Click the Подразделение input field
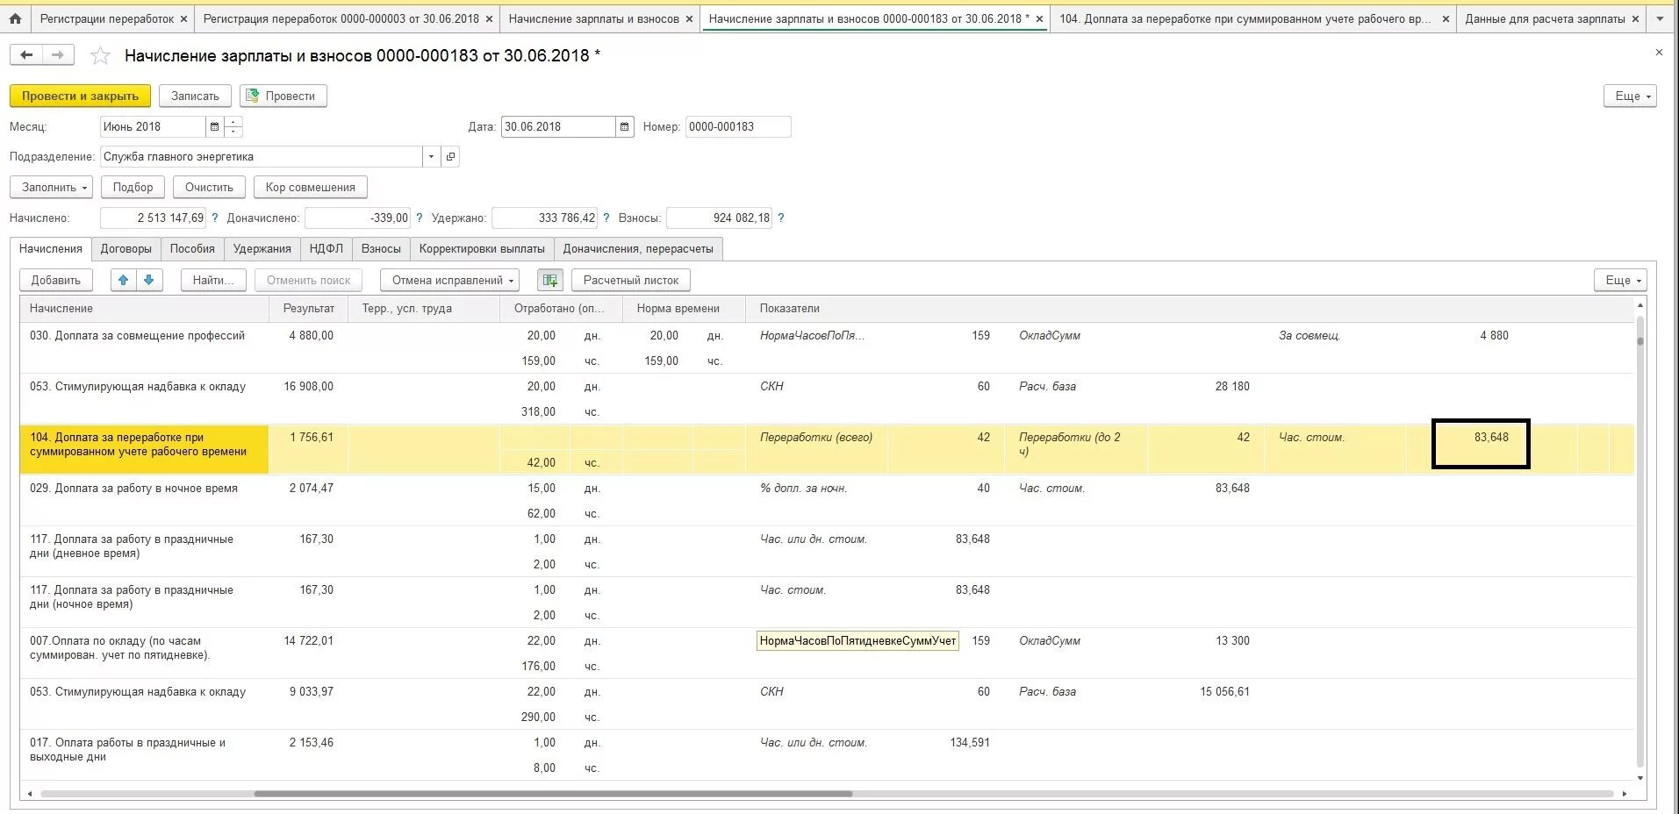Screen dimensions: 1679x814 pyautogui.click(x=262, y=156)
